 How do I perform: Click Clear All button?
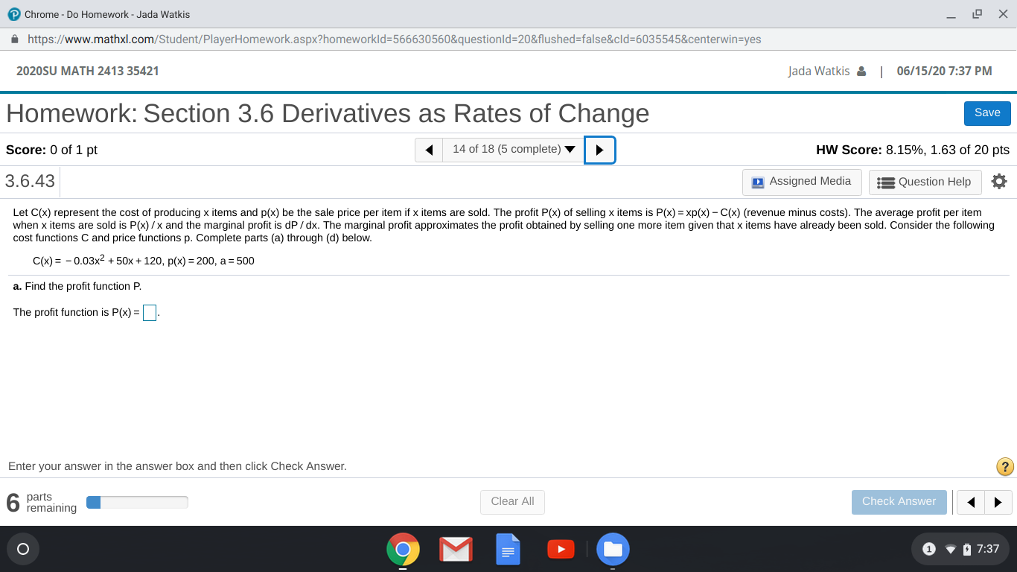pyautogui.click(x=512, y=502)
